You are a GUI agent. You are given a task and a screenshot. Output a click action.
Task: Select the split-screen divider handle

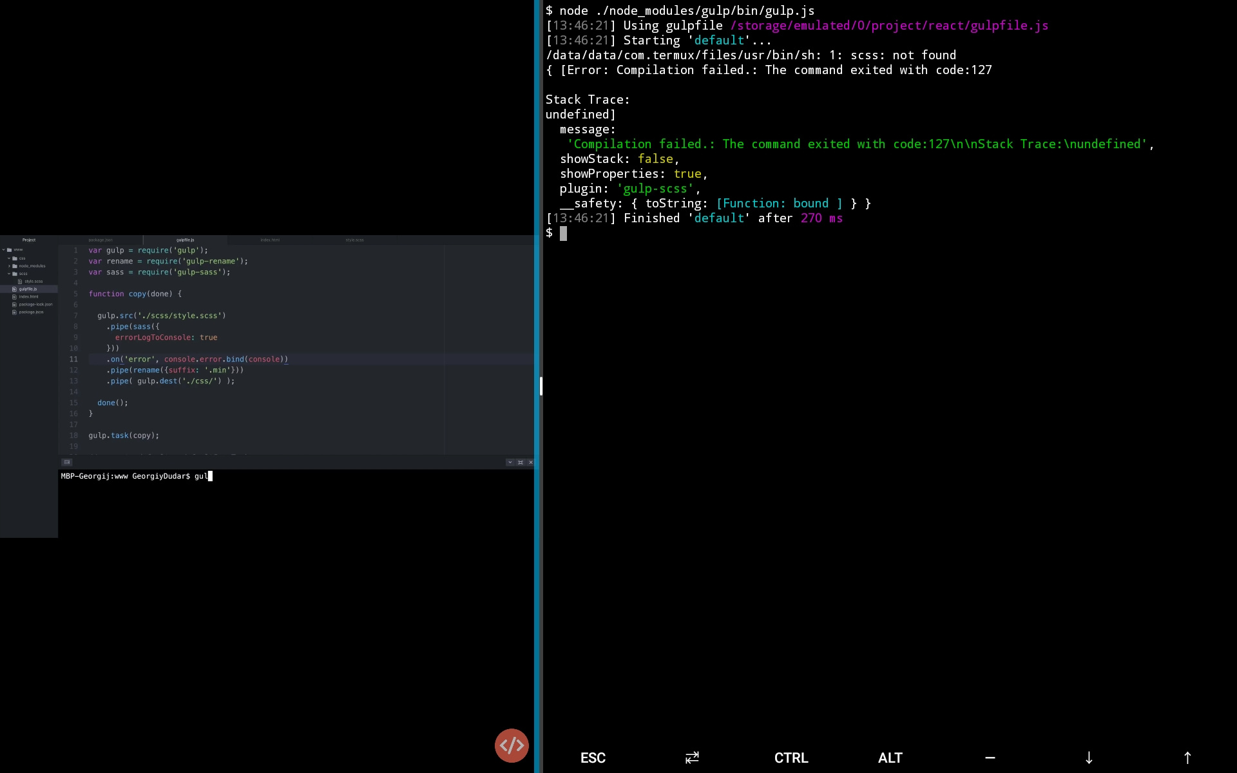pos(541,386)
